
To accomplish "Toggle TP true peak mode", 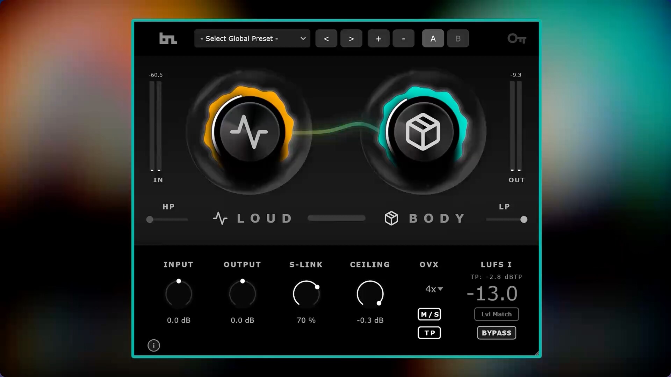I will point(429,333).
